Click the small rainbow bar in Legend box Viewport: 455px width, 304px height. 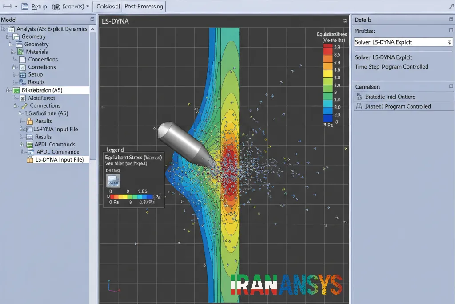132,197
